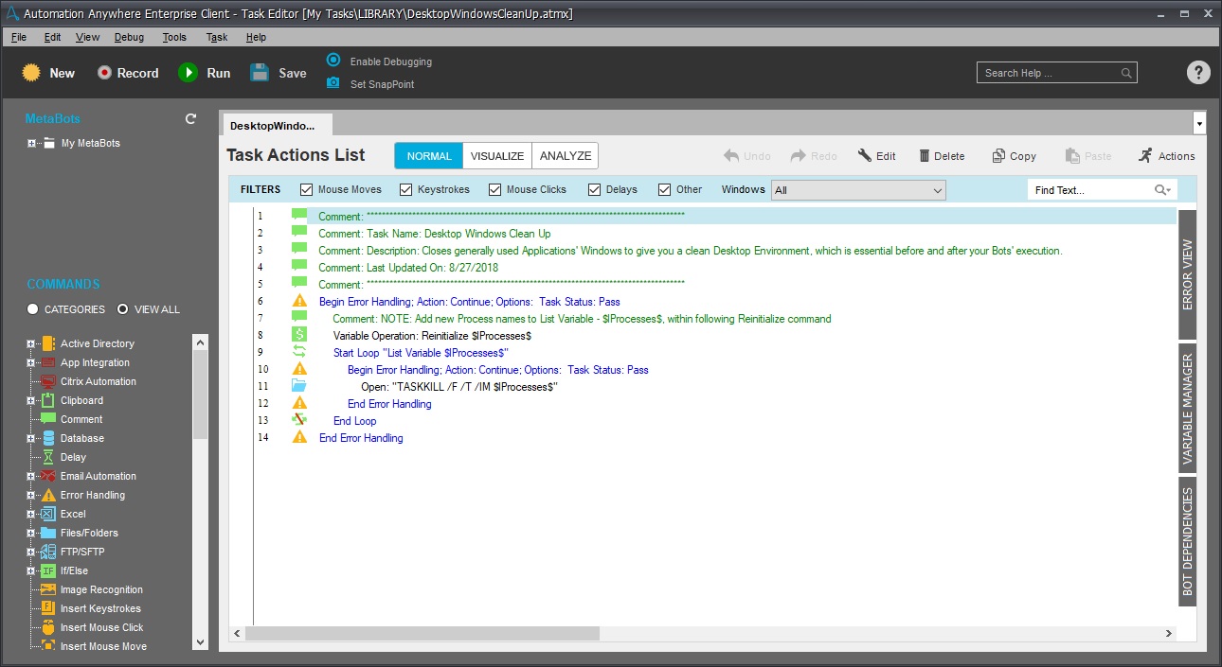This screenshot has width=1222, height=667.
Task: Click the Set SnapPoint camera icon
Action: click(333, 83)
